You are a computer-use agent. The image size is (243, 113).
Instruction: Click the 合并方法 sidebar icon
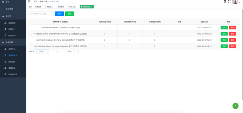pyautogui.click(x=5, y=49)
